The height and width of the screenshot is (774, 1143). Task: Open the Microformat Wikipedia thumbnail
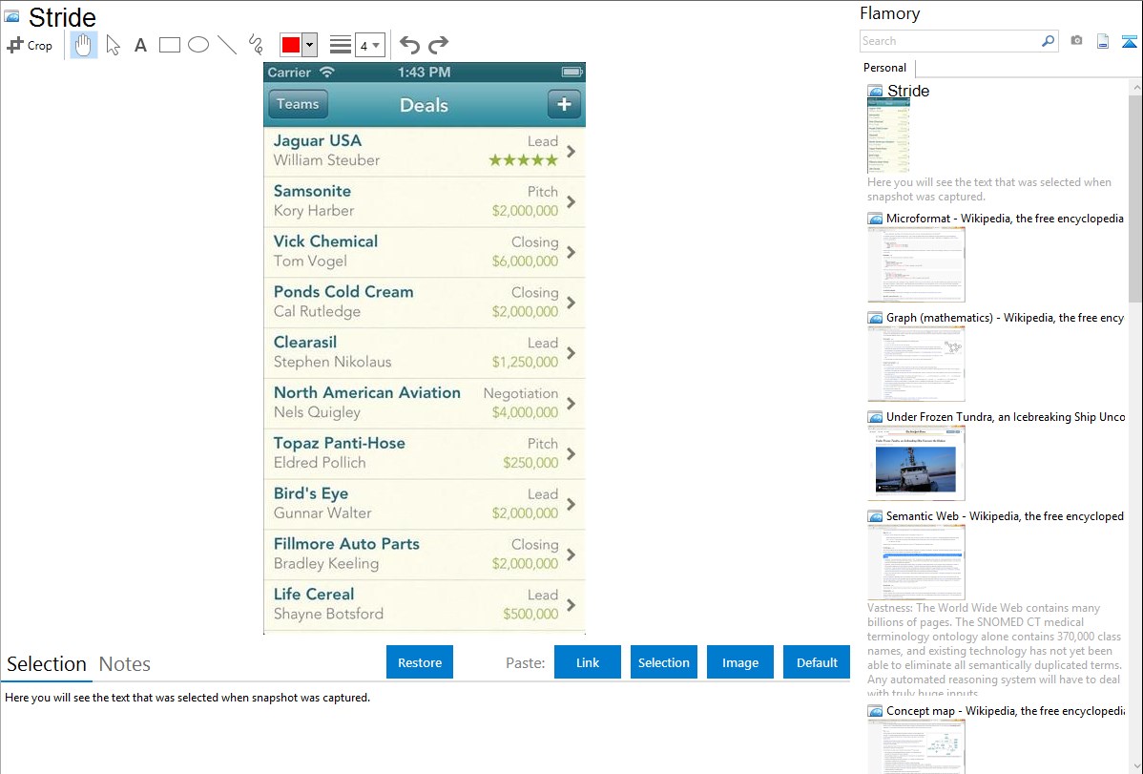click(x=916, y=264)
